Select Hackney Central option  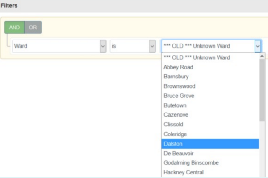point(184,172)
